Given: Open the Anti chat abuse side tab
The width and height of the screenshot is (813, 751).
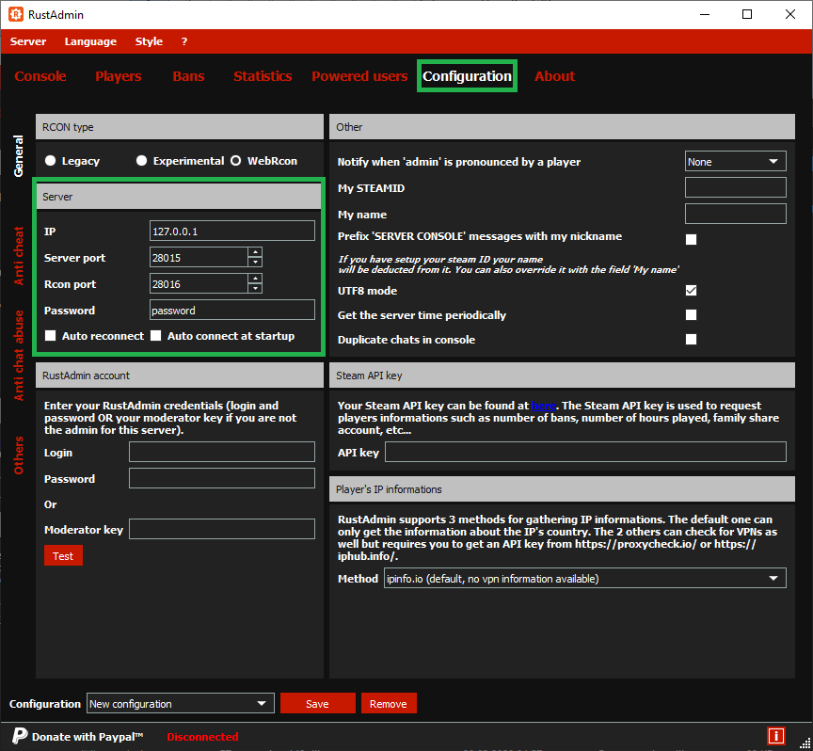Looking at the screenshot, I should click(18, 356).
